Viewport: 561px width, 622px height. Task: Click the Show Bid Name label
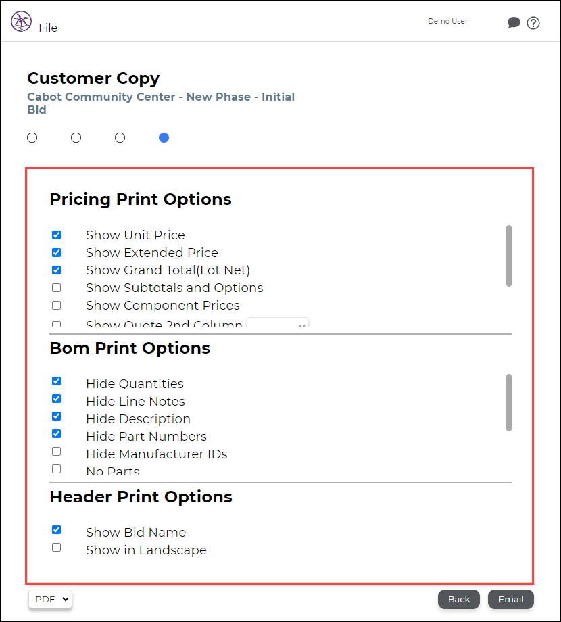click(136, 532)
